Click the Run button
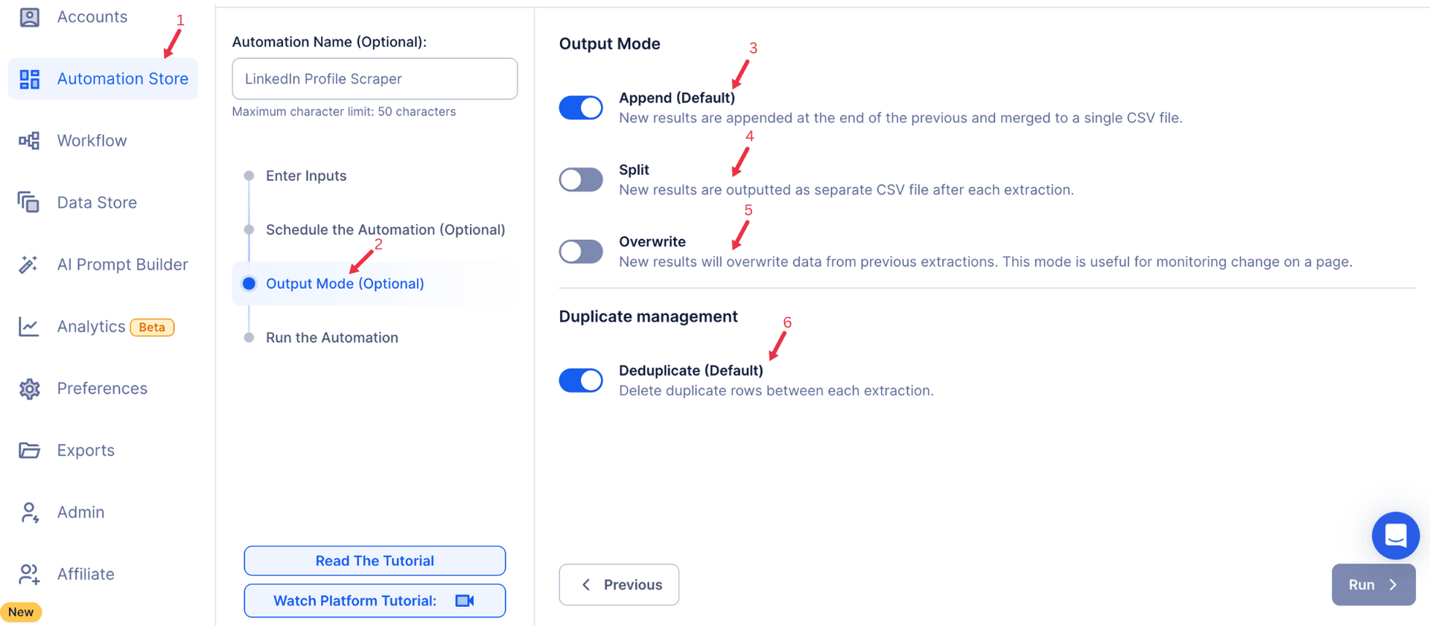 pos(1373,585)
